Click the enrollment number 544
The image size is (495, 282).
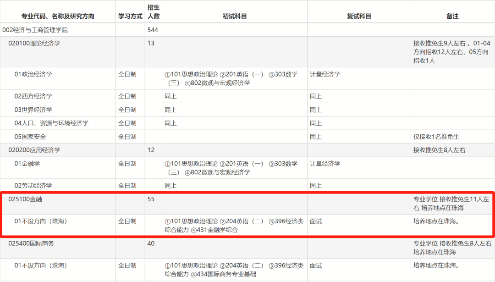point(153,30)
